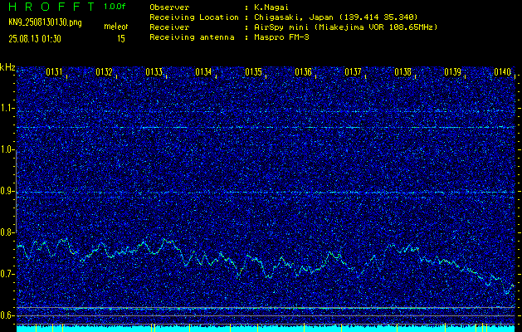Viewport: 522px width, 332px height.
Task: Select the Maspro FM-3 antenna value
Action: tap(281, 37)
